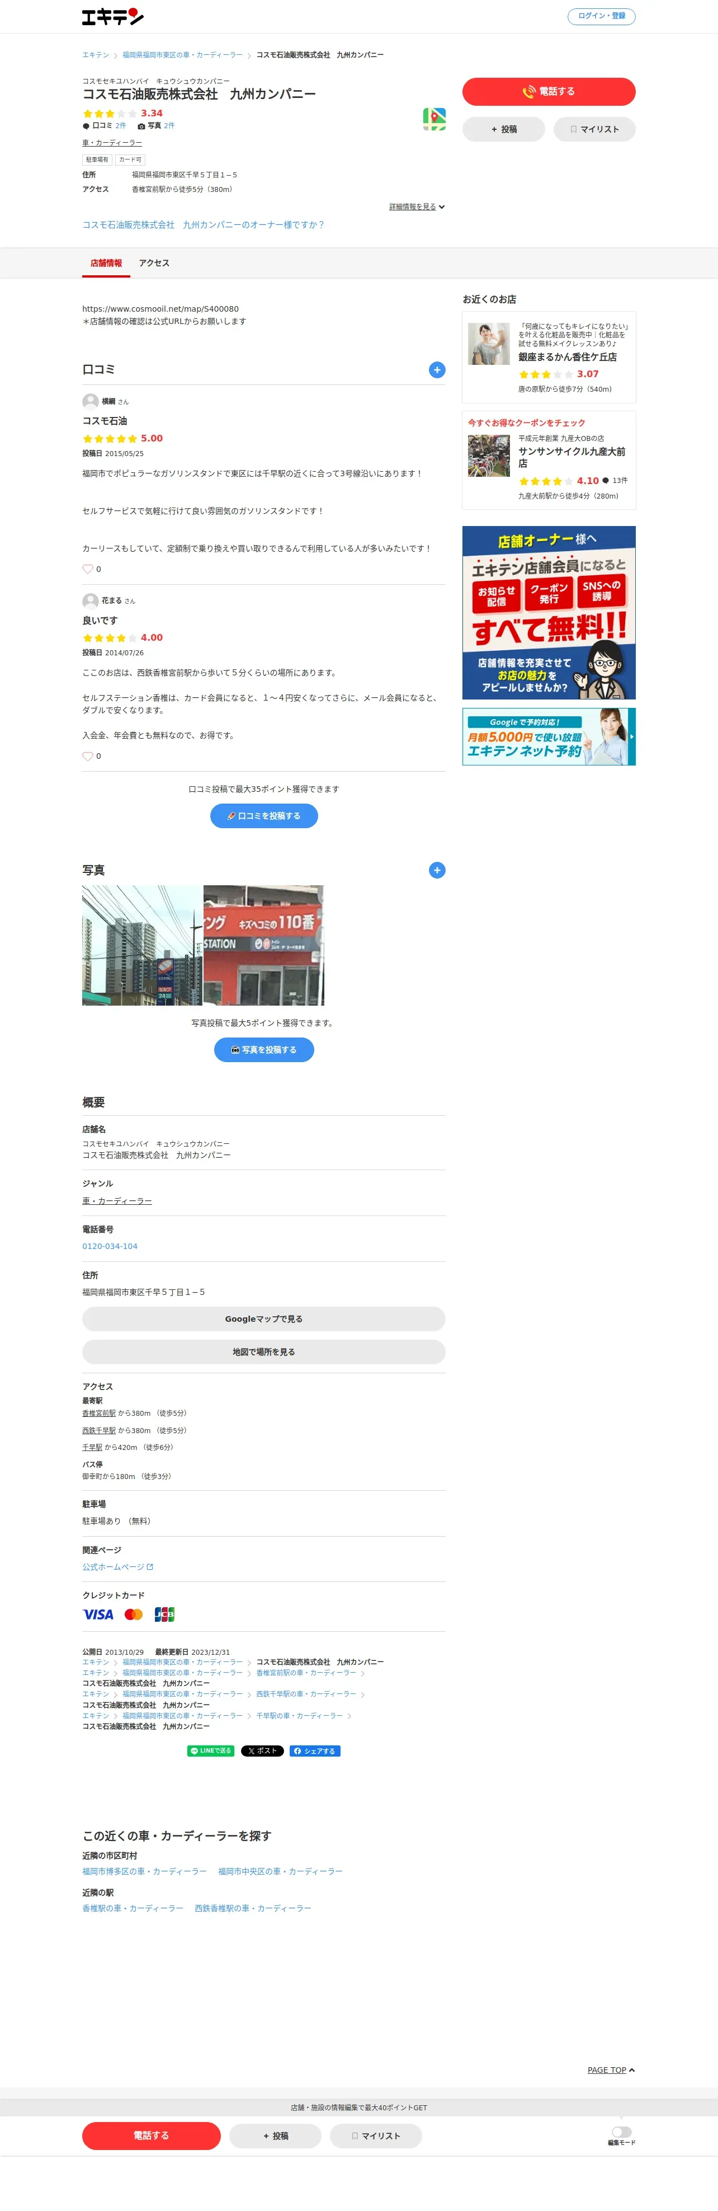Share on Facebook with シェアする
Image resolution: width=718 pixels, height=2211 pixels.
click(315, 1751)
